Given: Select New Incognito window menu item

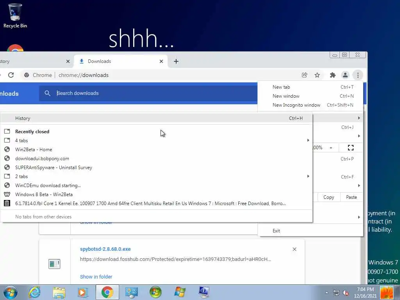Looking at the screenshot, I should 310,105.
